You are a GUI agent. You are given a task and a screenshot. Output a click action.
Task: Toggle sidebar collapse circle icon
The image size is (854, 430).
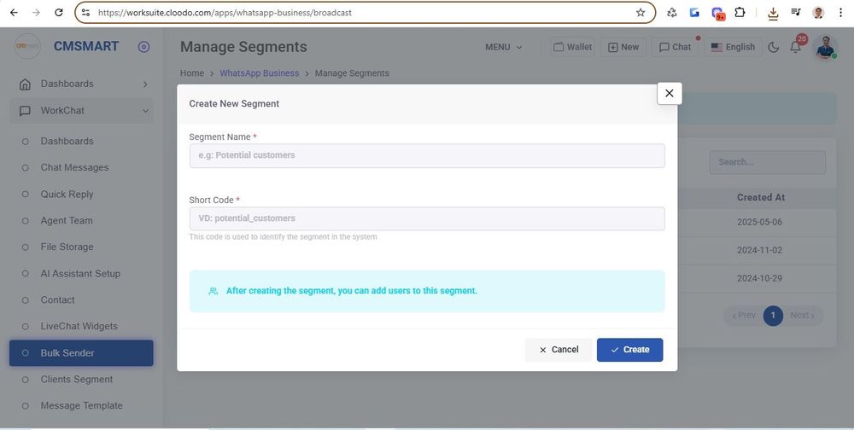pos(143,47)
